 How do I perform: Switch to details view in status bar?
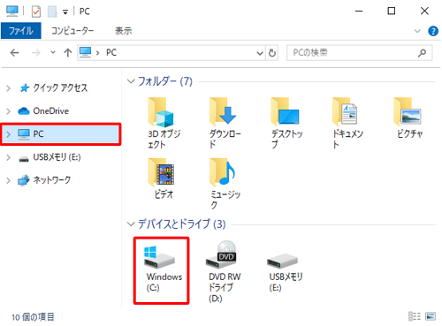pyautogui.click(x=415, y=316)
